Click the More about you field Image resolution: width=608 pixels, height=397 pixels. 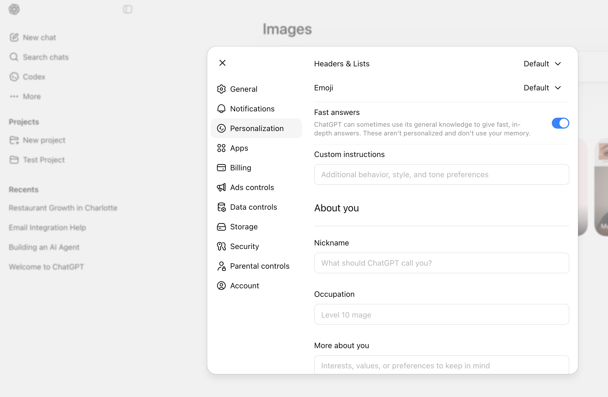point(441,365)
